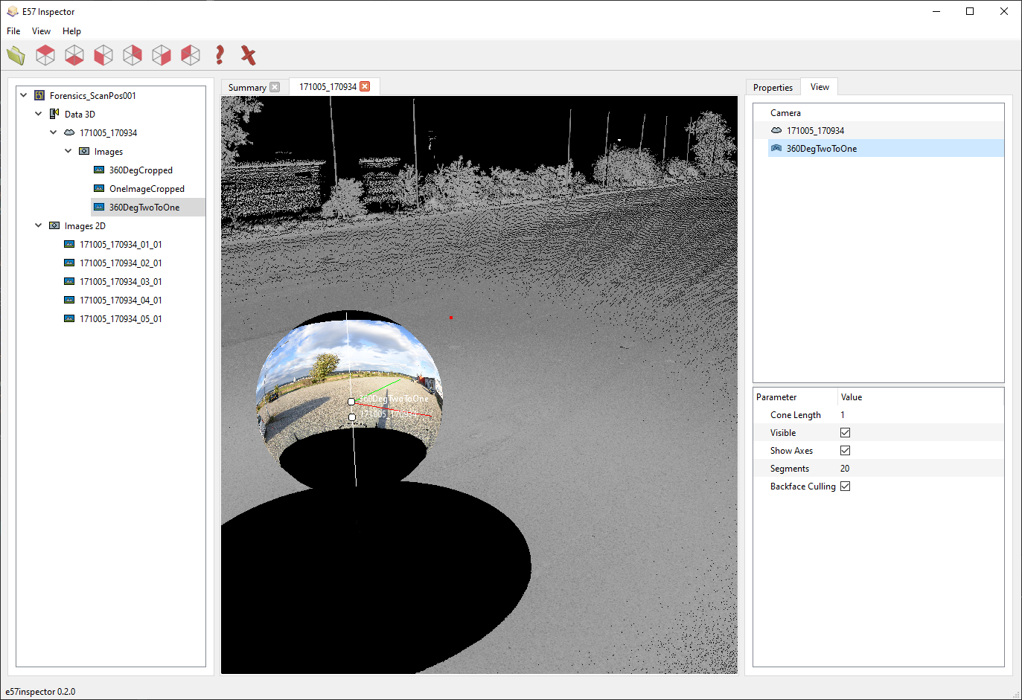
Task: Collapse the Forensics_ScanPos001 tree node
Action: [x=24, y=95]
